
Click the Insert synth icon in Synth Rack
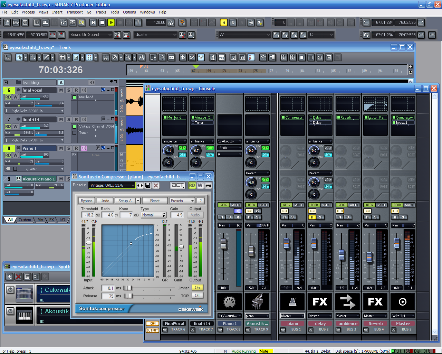click(10, 277)
